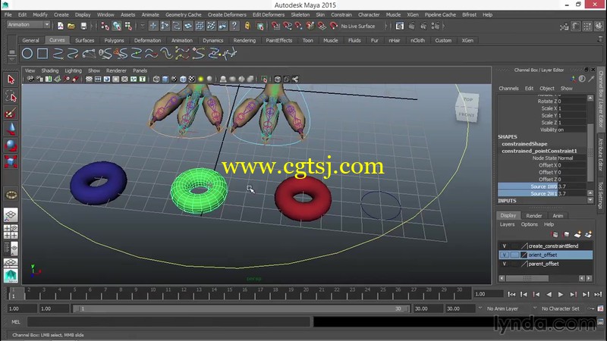Create a NURBS square from the Curves shelf
The image size is (607, 341).
[42, 53]
